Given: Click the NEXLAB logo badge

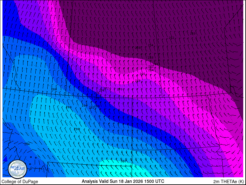Looking at the screenshot, I should coord(18,169).
